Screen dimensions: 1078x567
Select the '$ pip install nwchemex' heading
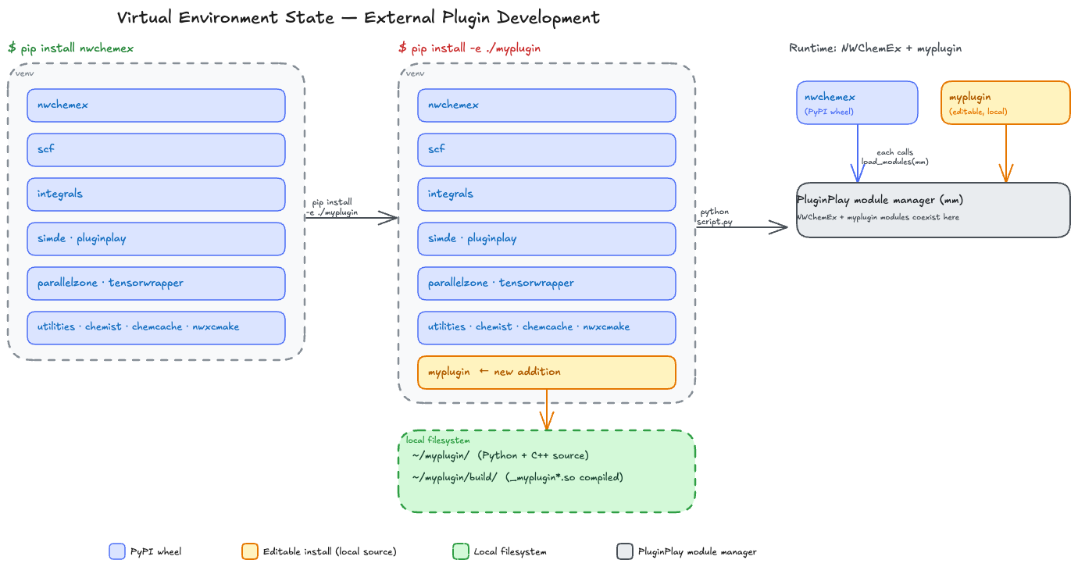[x=71, y=48]
